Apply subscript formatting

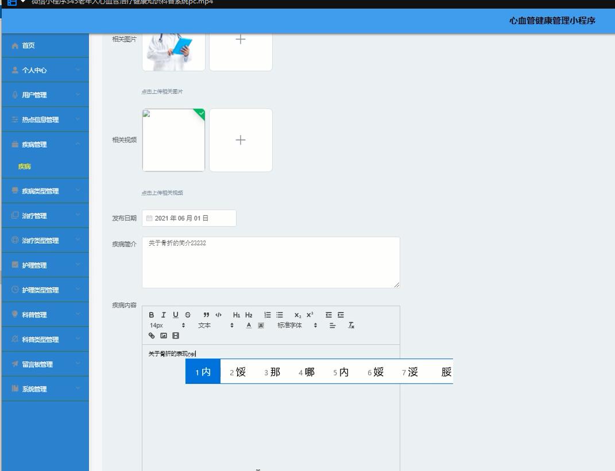tap(297, 315)
